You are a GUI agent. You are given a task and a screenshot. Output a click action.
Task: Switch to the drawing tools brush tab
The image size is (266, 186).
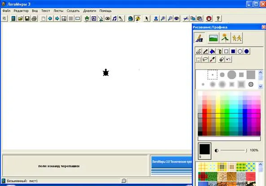[199, 38]
